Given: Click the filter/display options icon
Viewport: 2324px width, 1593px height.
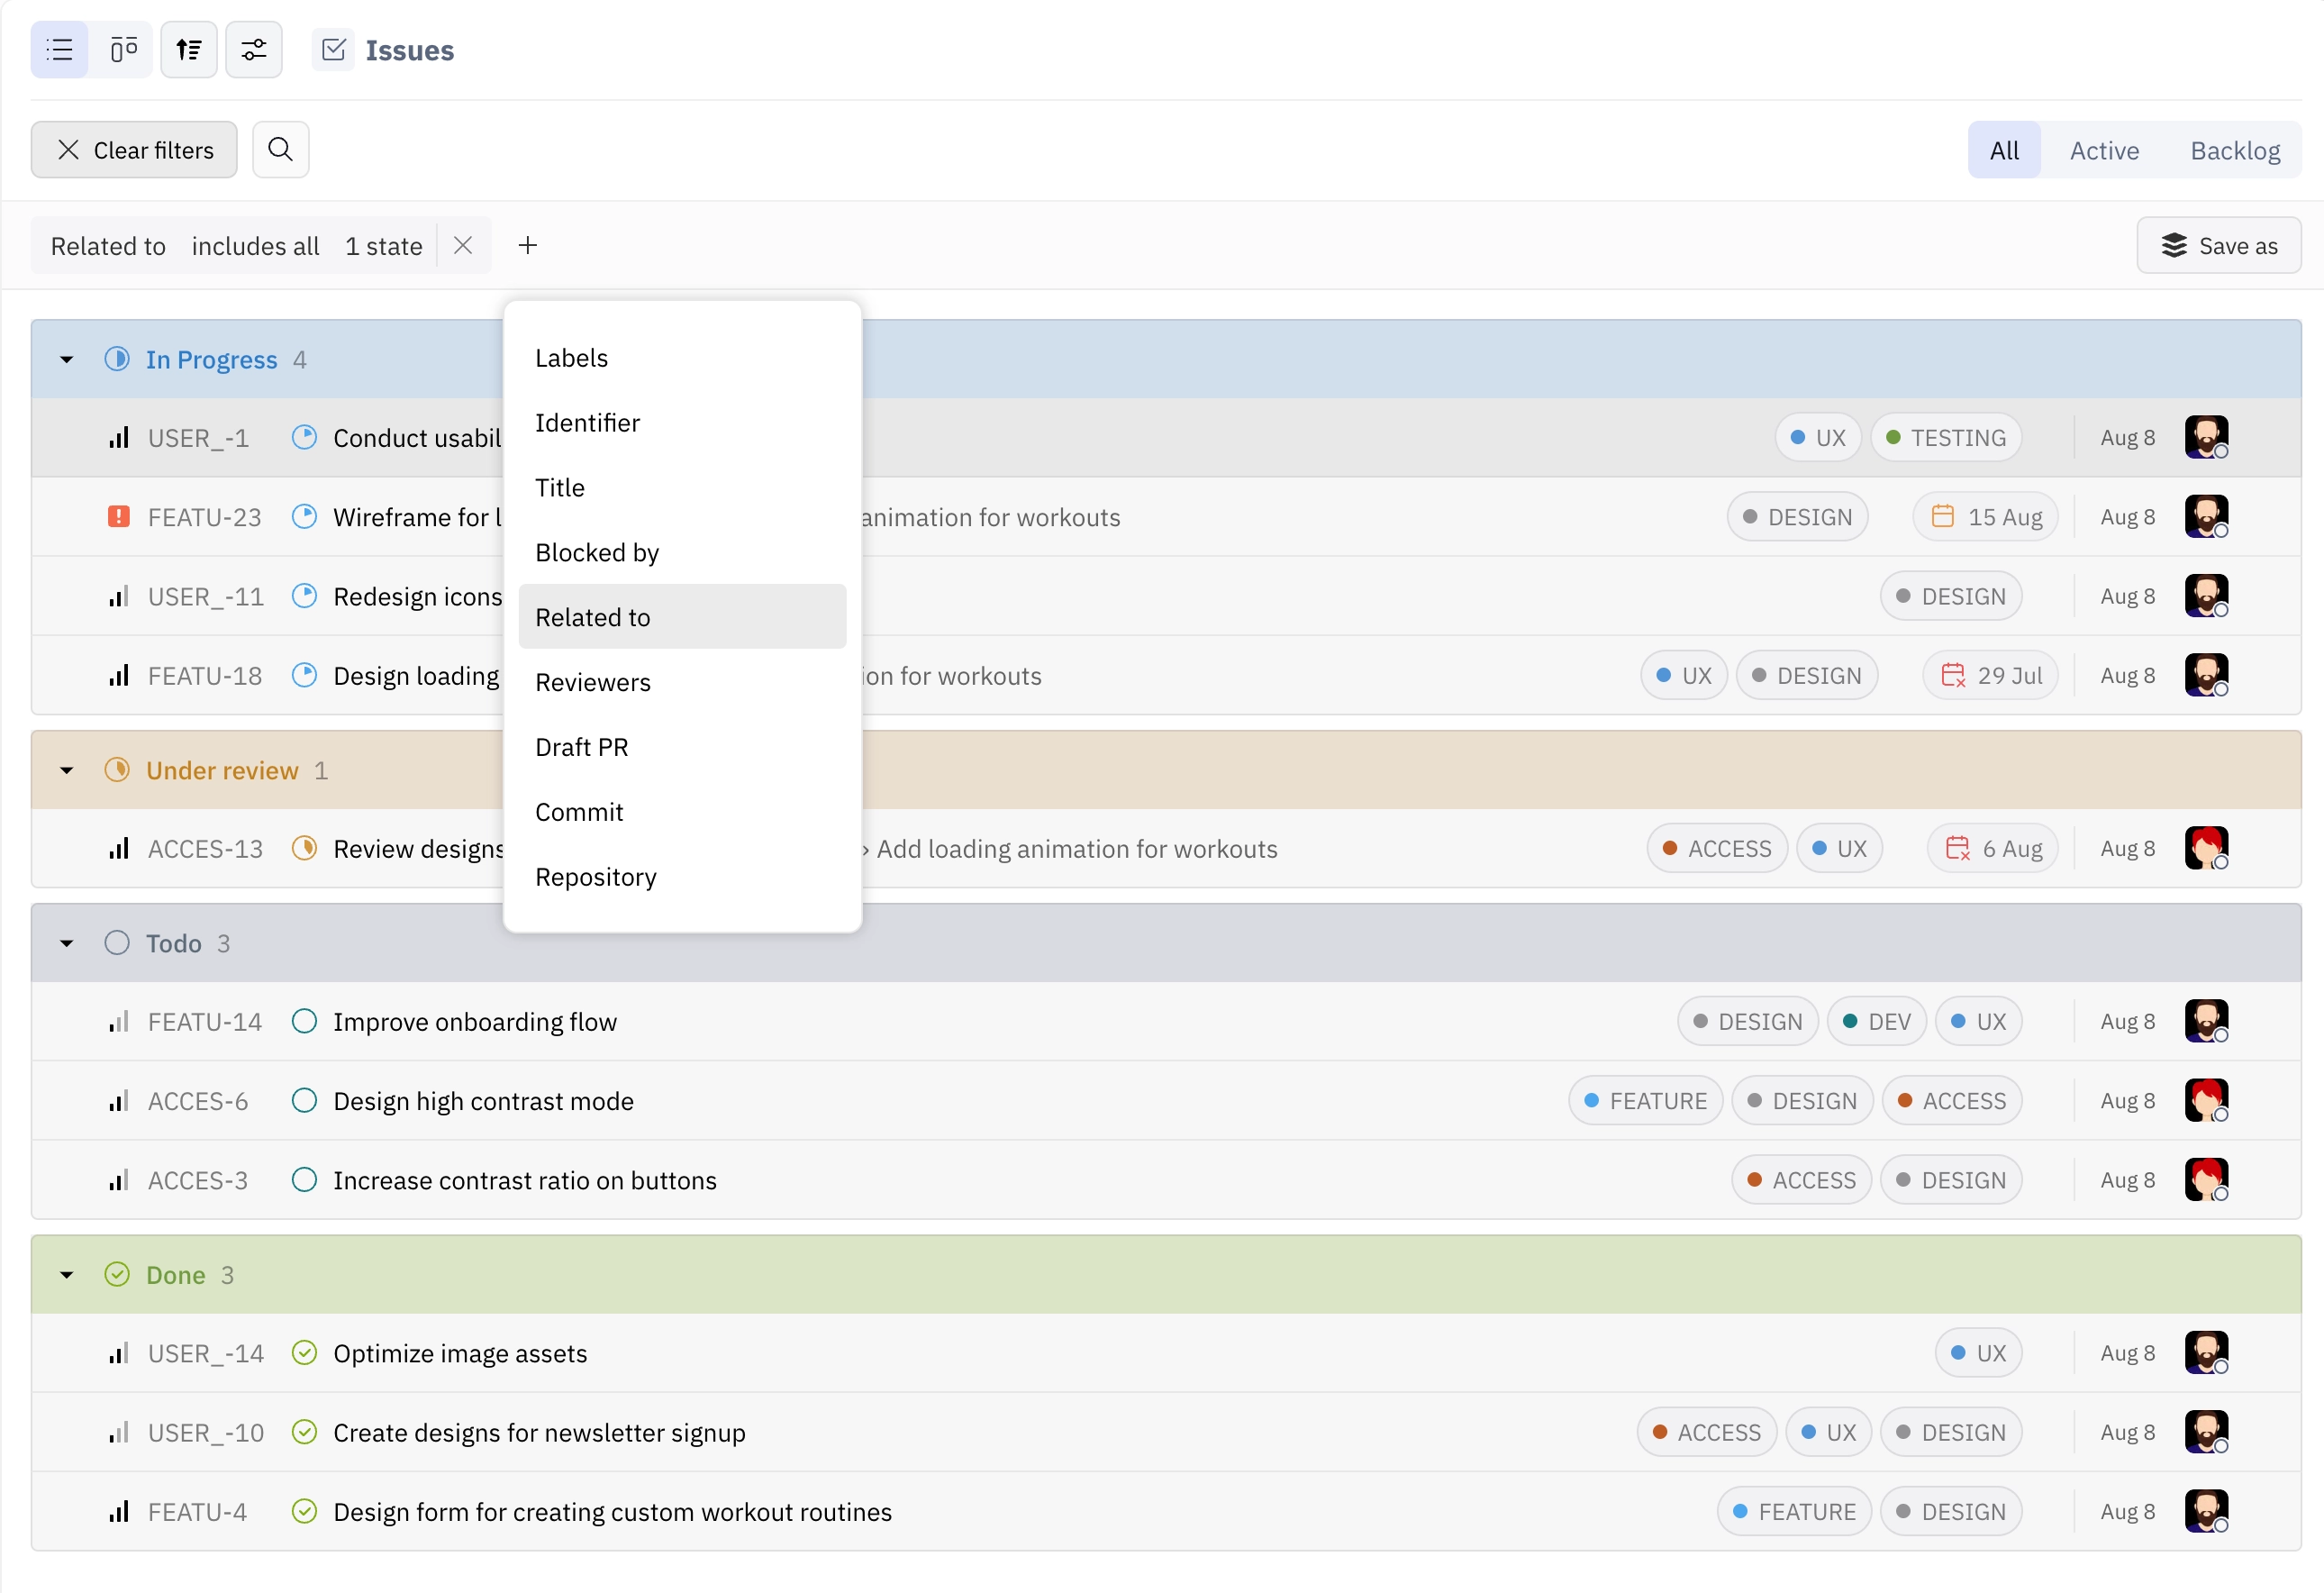Looking at the screenshot, I should 252,50.
